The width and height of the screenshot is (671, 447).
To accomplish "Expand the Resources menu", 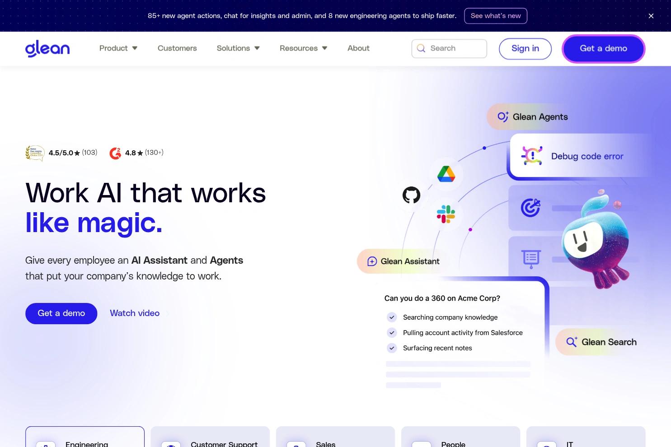I will [x=303, y=48].
